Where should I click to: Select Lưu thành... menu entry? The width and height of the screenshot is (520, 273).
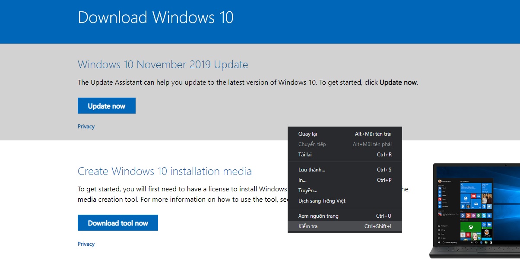[x=345, y=170]
